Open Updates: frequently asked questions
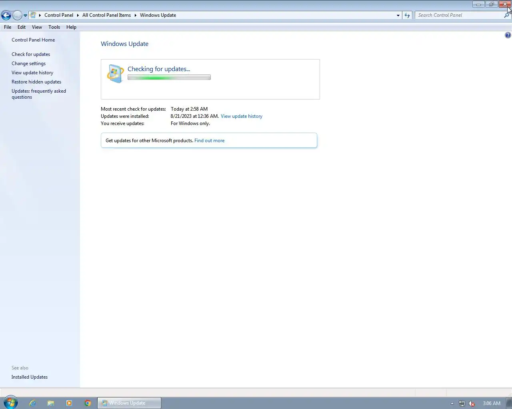The width and height of the screenshot is (512, 409). coord(39,94)
